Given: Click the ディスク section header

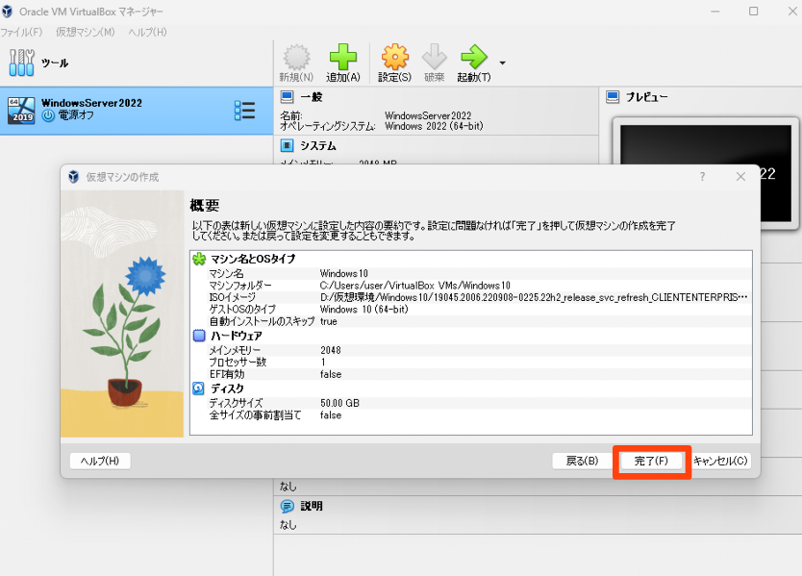Looking at the screenshot, I should (228, 388).
